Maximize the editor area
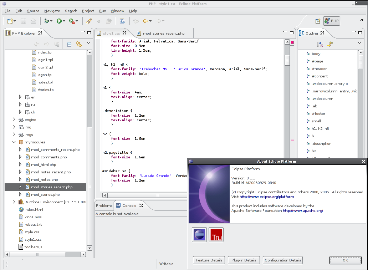368x270 pixels. point(292,32)
